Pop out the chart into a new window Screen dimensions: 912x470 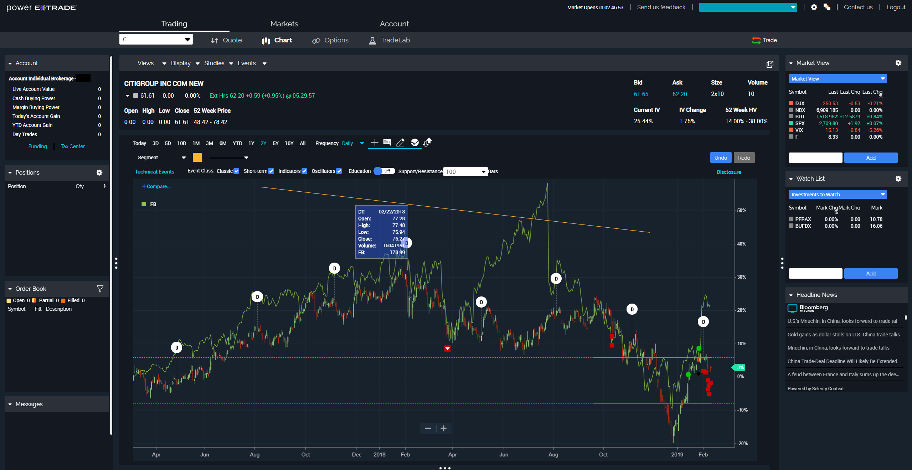pos(770,64)
